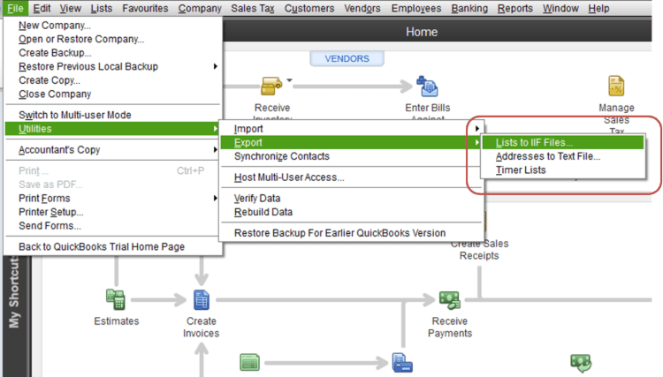Expand Print Forms submenu arrow

click(x=215, y=198)
